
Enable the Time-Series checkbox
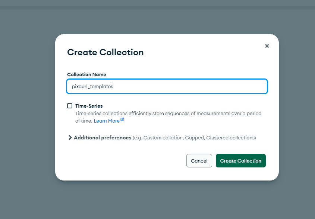[70, 106]
